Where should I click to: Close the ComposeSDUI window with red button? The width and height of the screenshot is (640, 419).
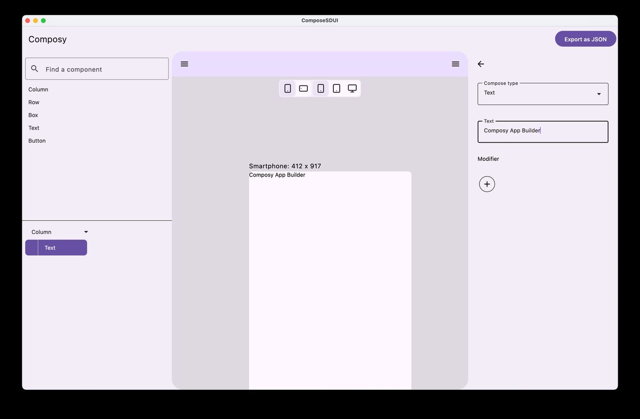[28, 20]
